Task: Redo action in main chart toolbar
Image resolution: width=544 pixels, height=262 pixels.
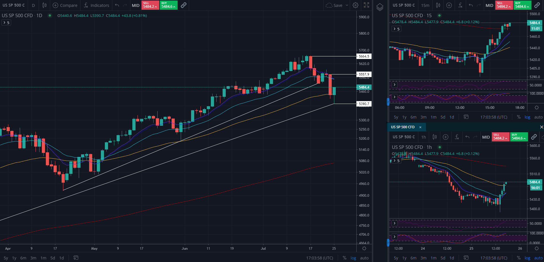Action: tap(125, 5)
